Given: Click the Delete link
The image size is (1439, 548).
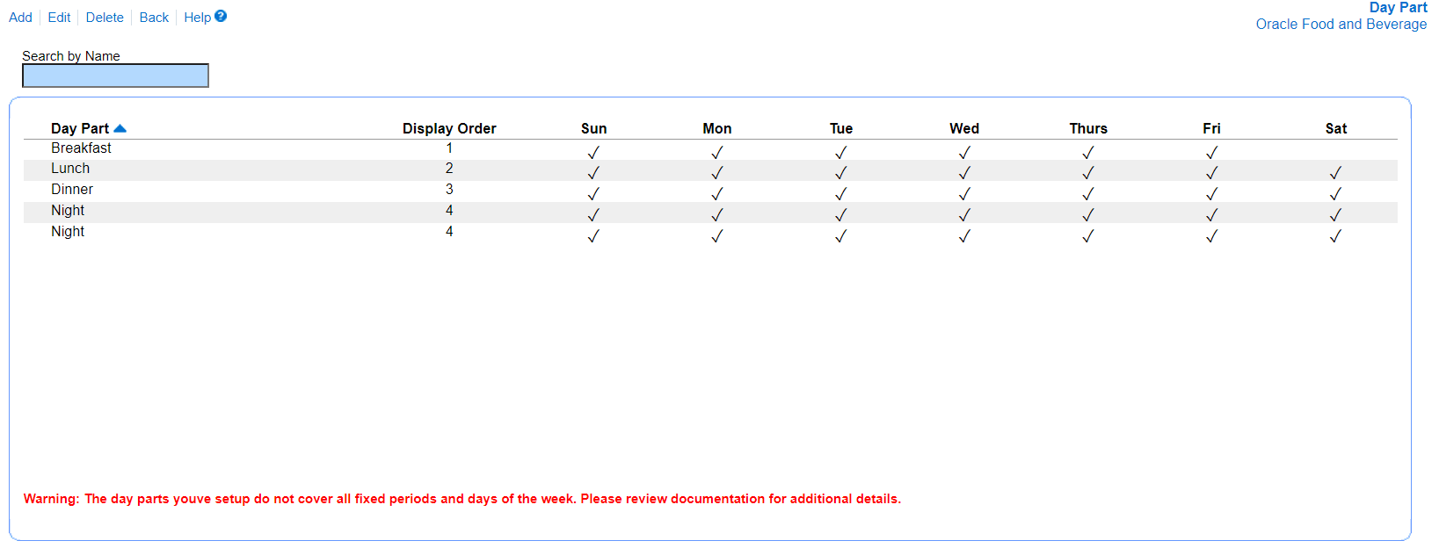Looking at the screenshot, I should 105,18.
